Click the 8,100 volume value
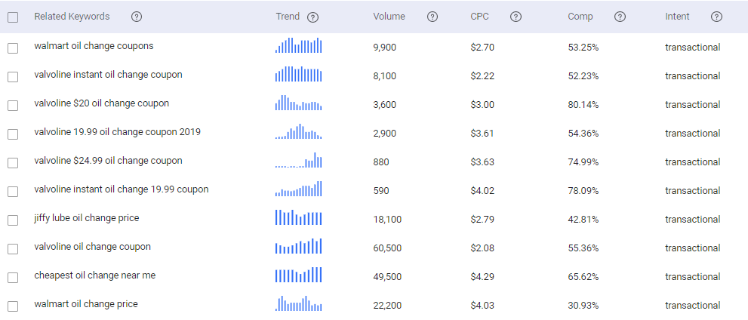This screenshot has height=320, width=748. [x=384, y=76]
